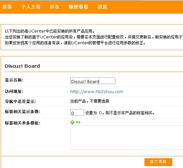Viewport: 183px width, 168px height.
Task: Click the 访问地址 label
Action: point(14,91)
